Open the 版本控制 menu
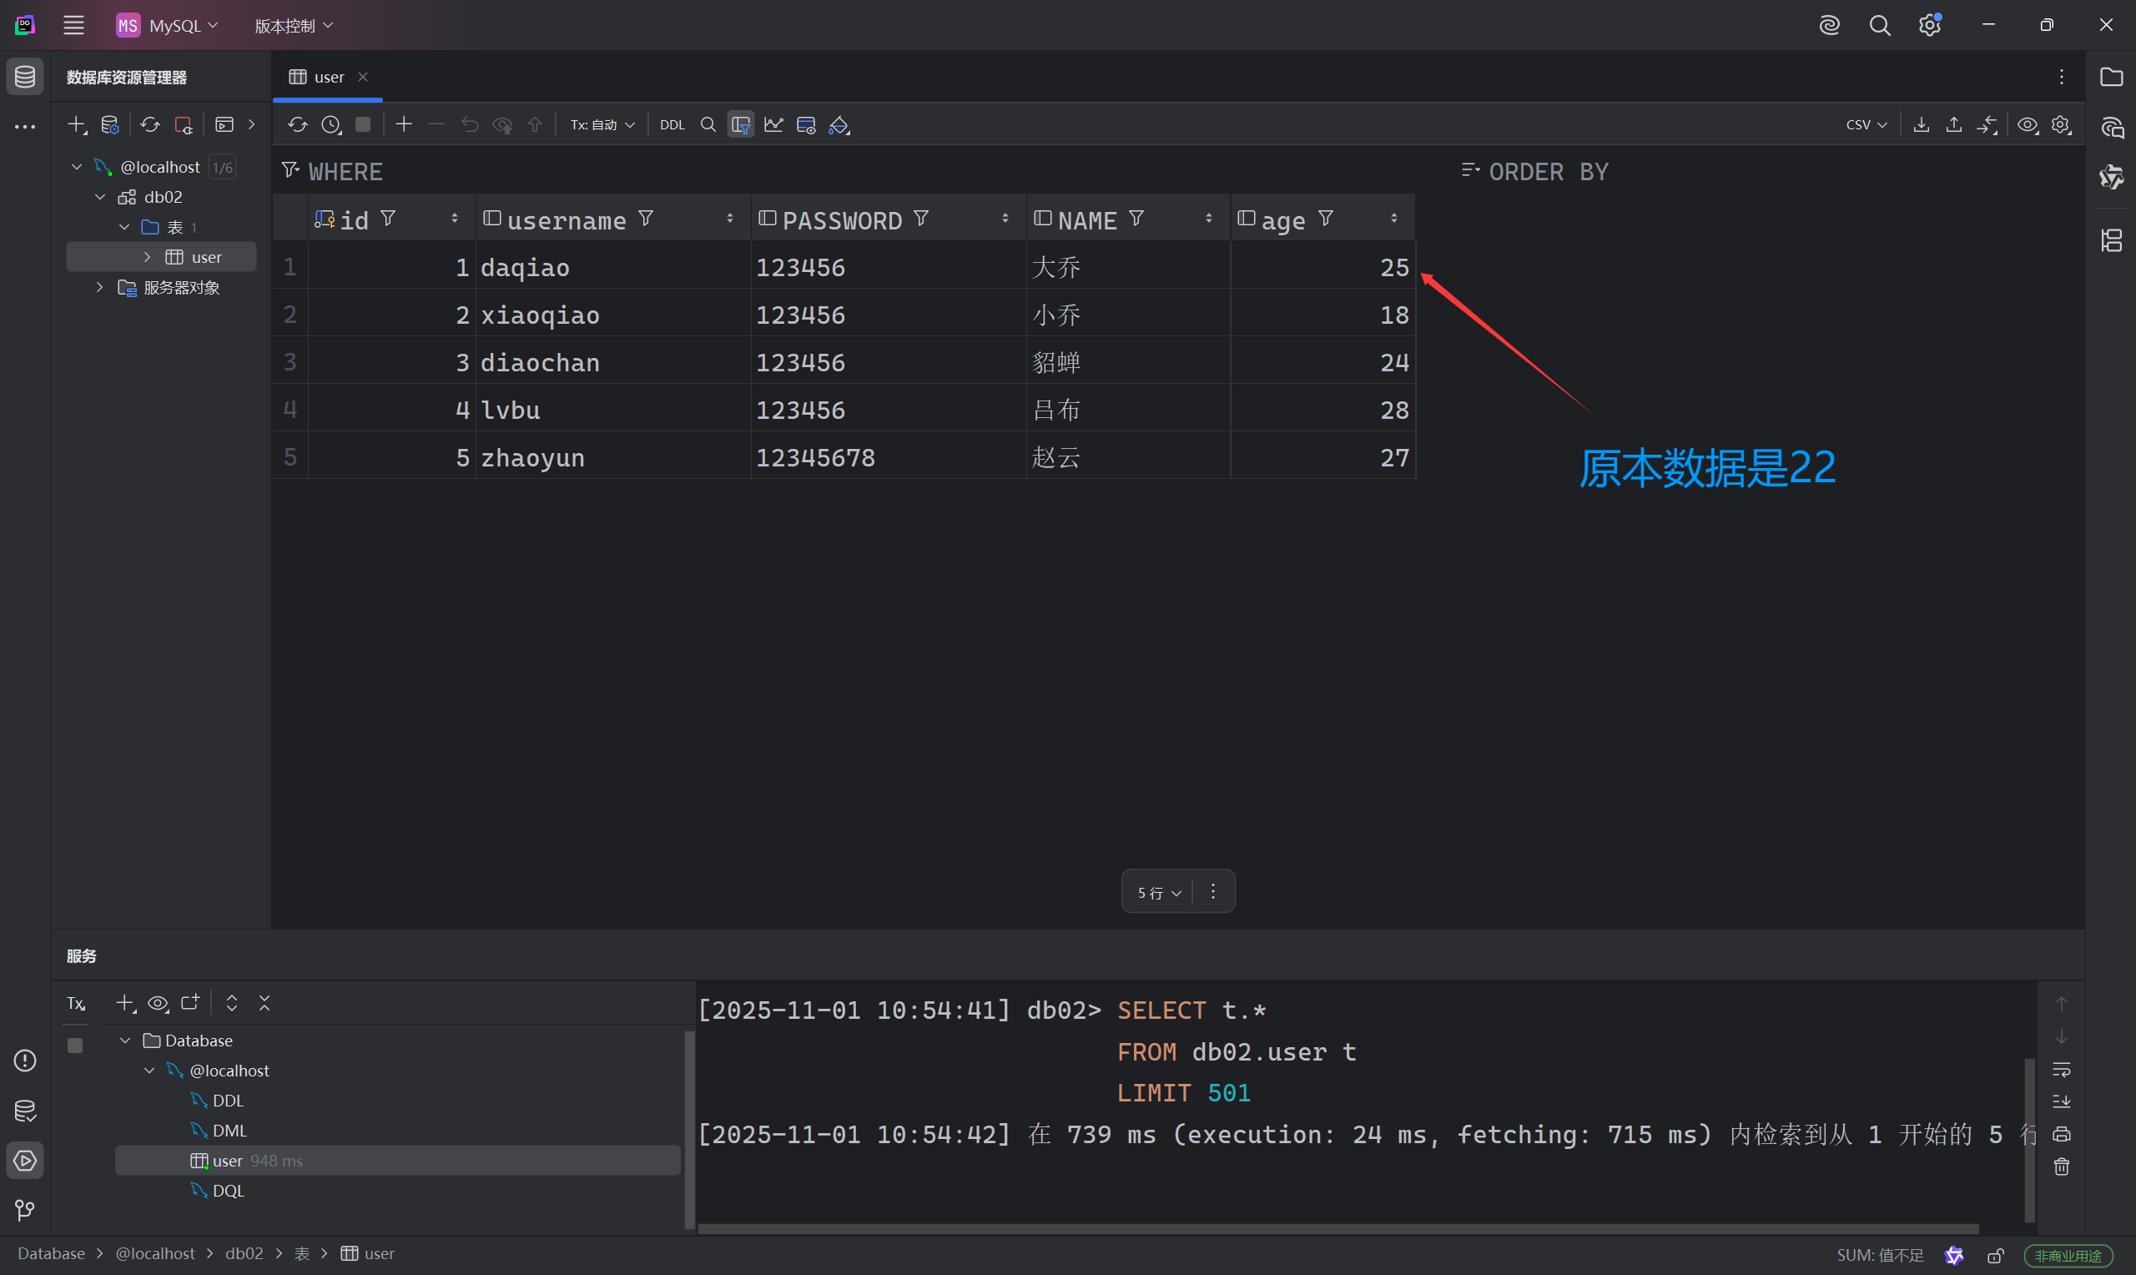Viewport: 2136px width, 1275px height. point(293,26)
